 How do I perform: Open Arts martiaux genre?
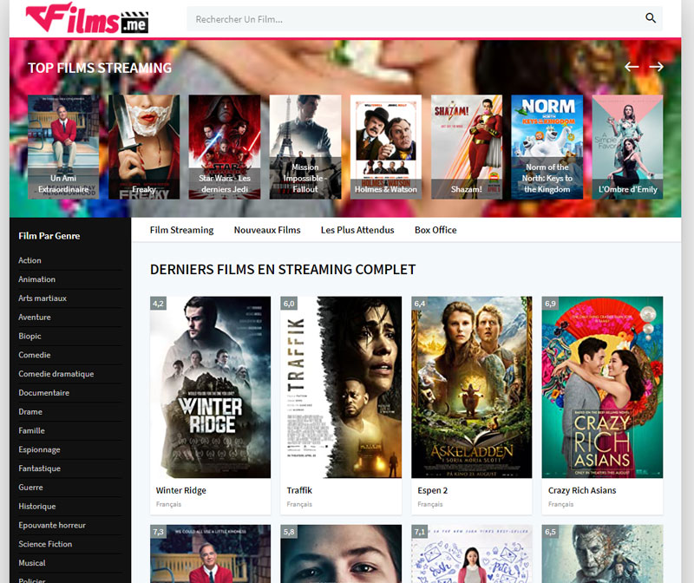pos(43,298)
